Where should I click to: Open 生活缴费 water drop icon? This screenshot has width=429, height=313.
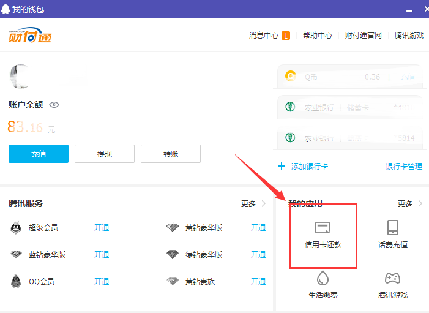coord(323,278)
